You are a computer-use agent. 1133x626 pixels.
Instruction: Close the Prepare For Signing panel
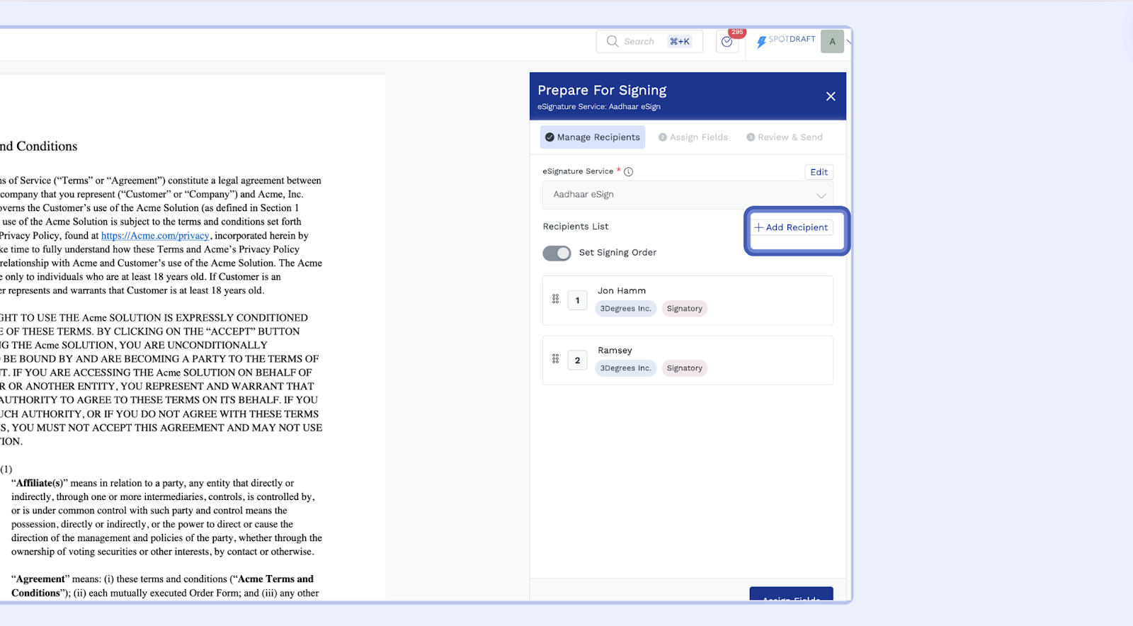tap(831, 96)
